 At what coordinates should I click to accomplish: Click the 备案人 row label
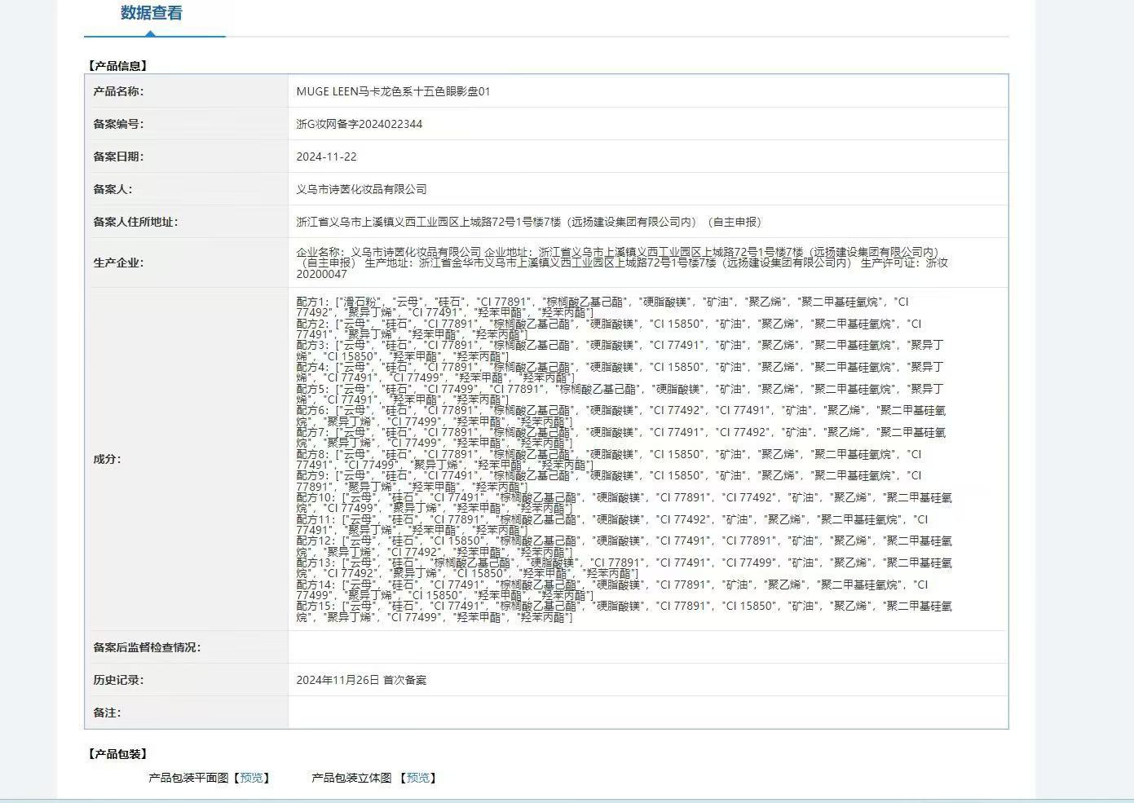(113, 189)
